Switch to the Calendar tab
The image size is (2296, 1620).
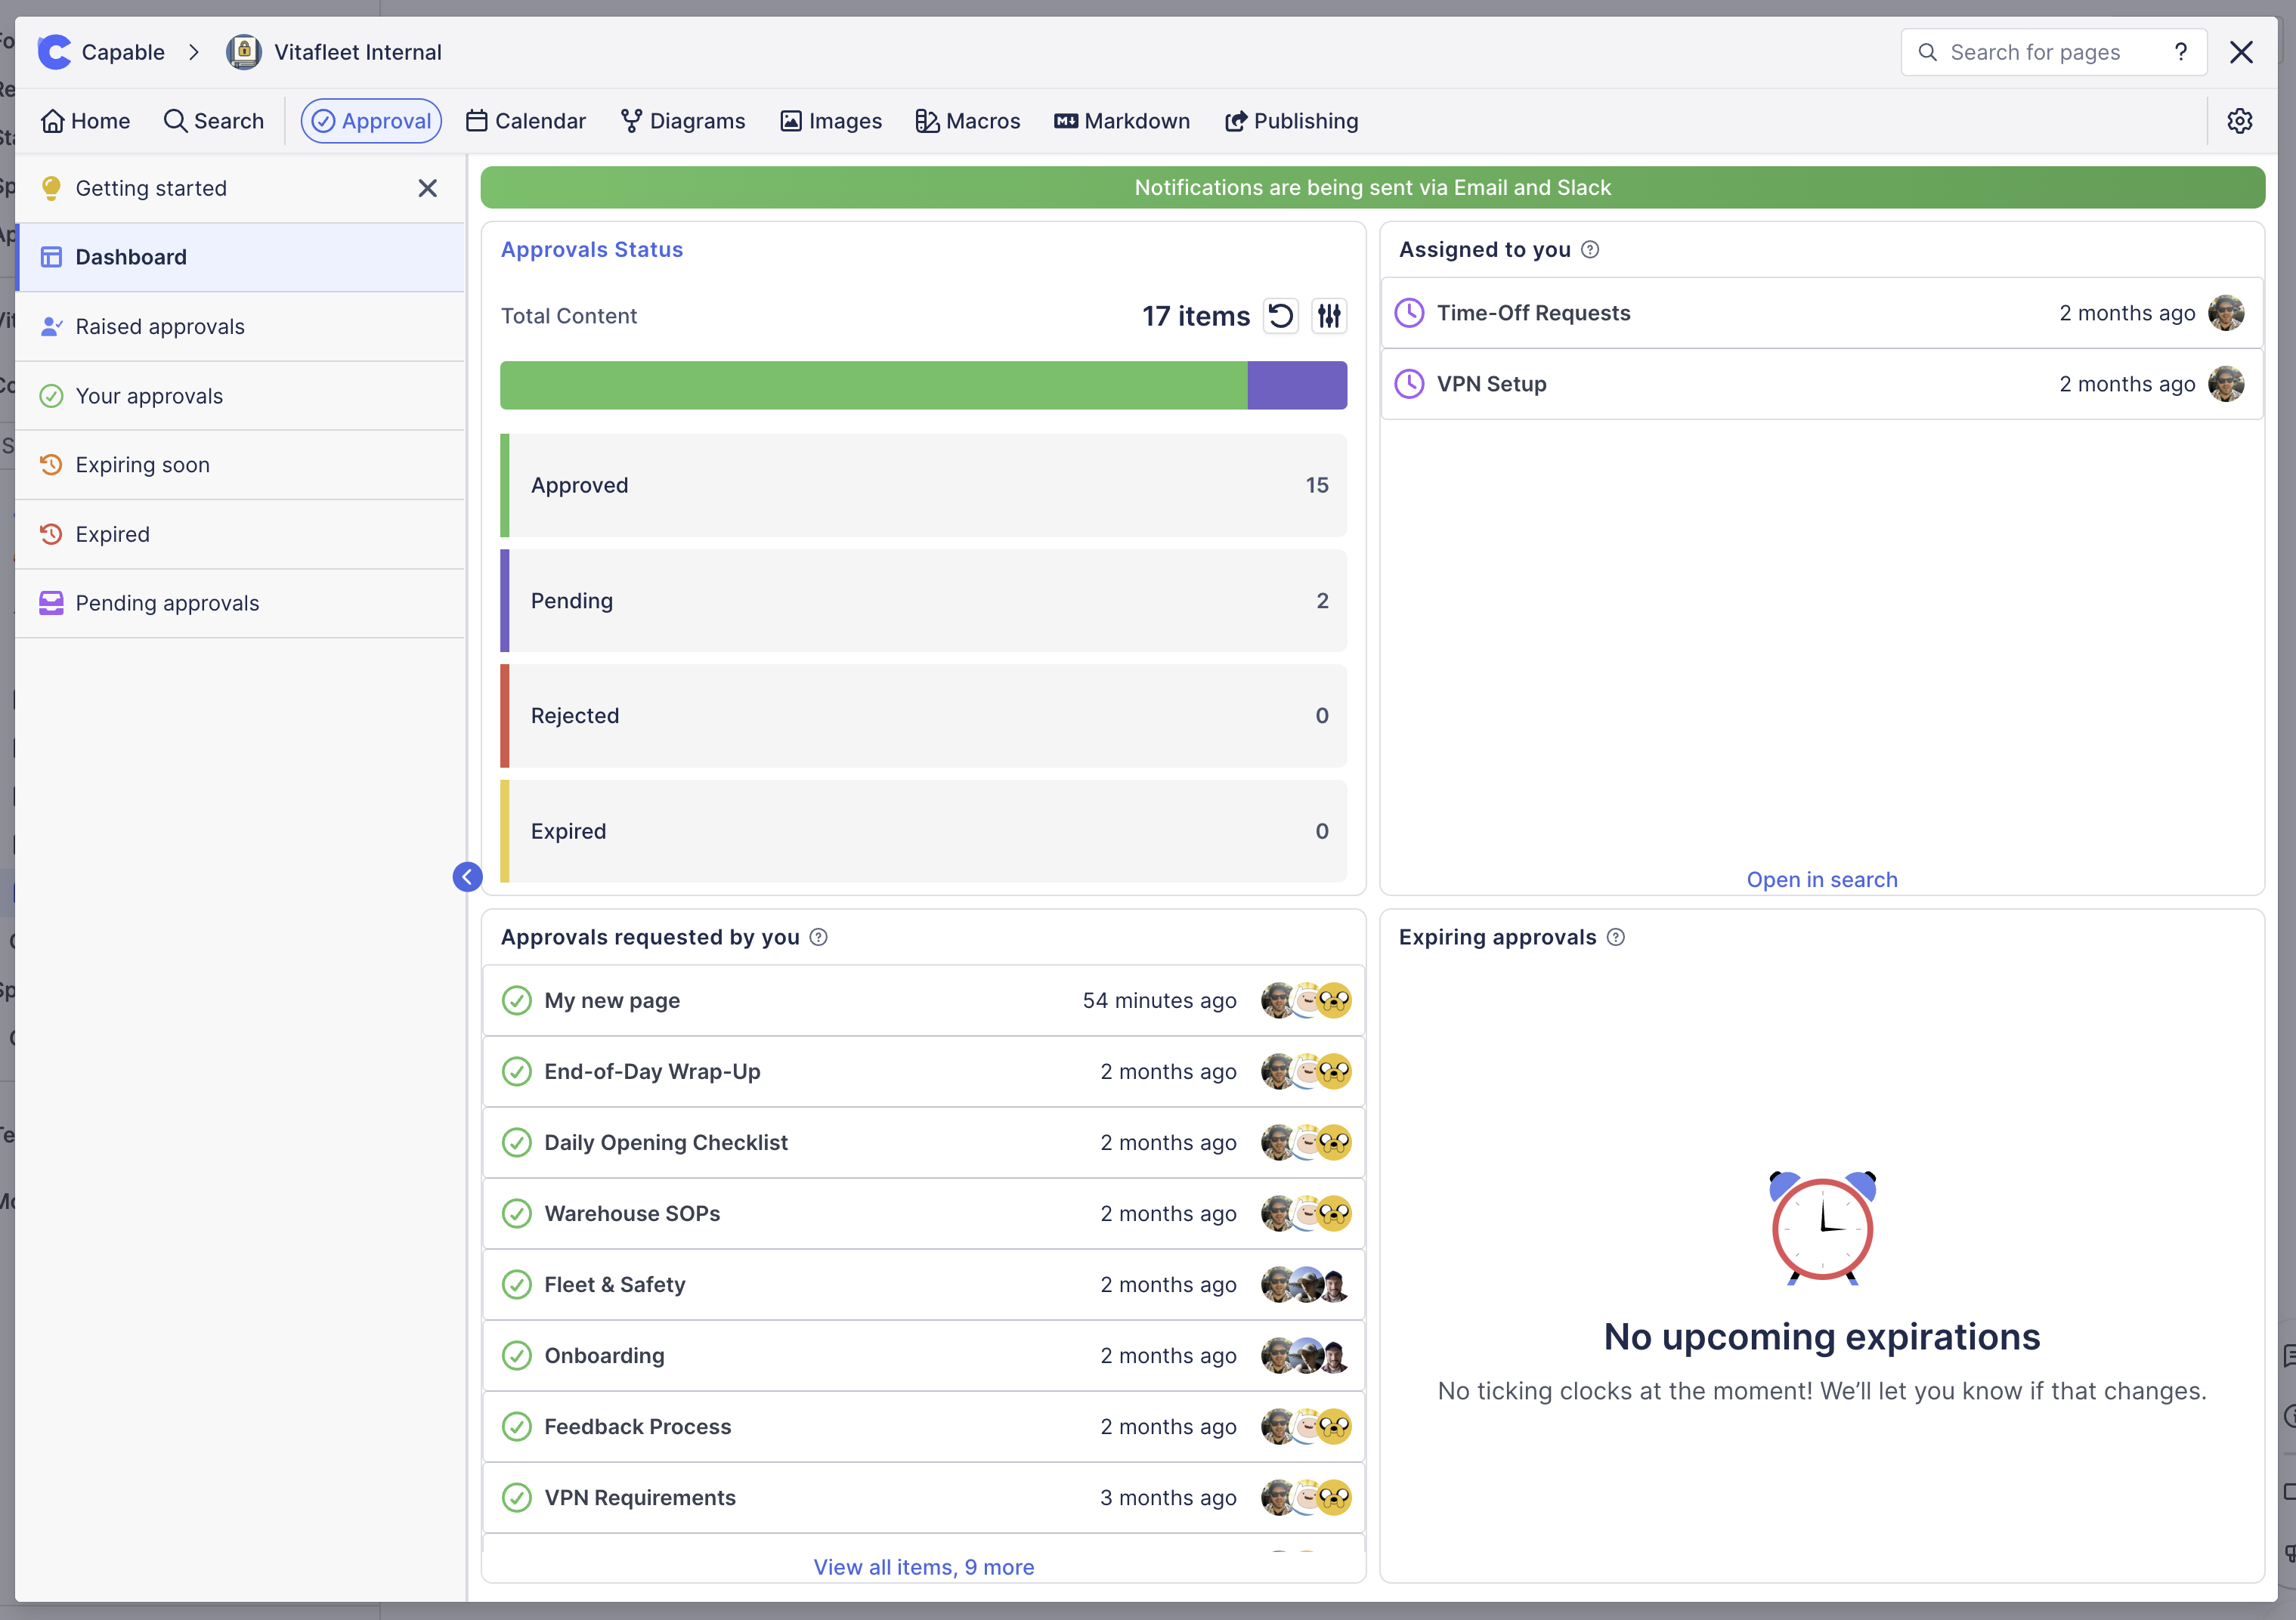point(526,121)
